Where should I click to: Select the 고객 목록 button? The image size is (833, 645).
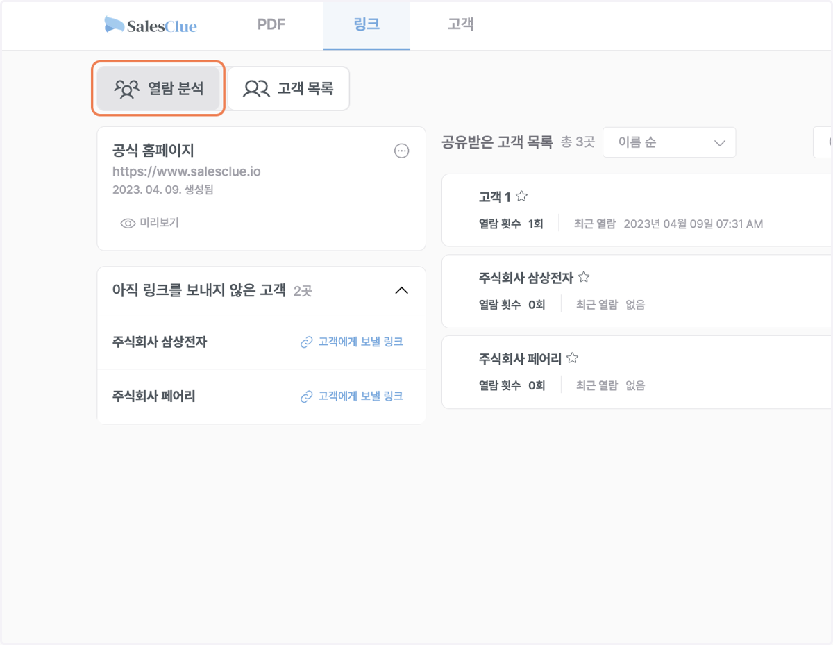[288, 89]
